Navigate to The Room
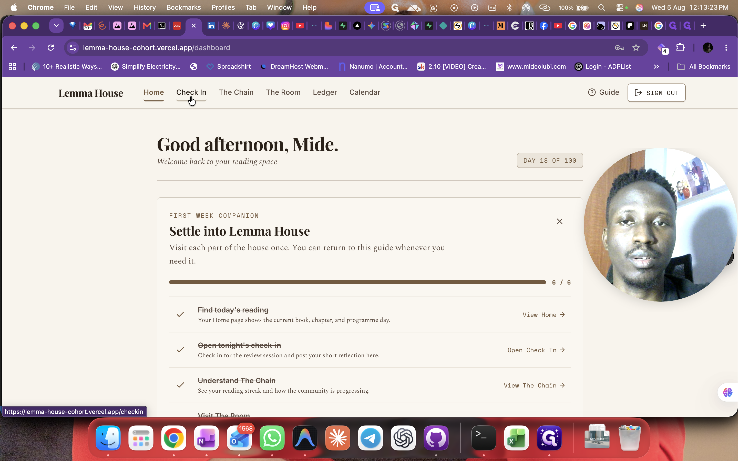The image size is (738, 461). point(283,92)
